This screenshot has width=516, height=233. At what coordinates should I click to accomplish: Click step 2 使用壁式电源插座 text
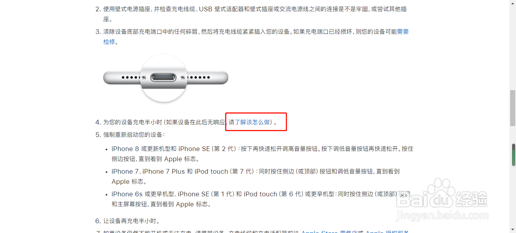tap(255, 14)
